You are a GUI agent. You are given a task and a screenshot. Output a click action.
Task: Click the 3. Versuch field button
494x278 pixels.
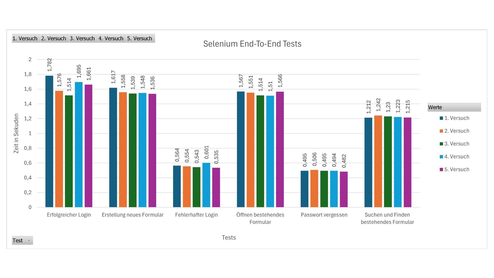pos(83,38)
